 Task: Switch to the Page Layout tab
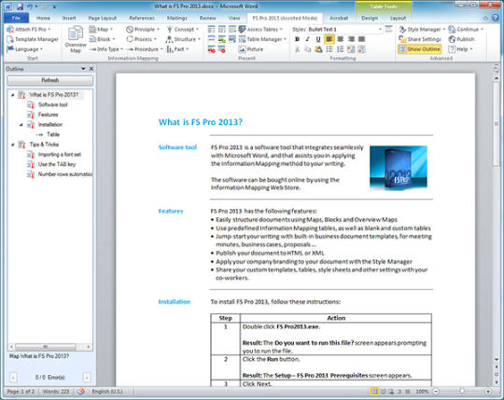[x=103, y=18]
